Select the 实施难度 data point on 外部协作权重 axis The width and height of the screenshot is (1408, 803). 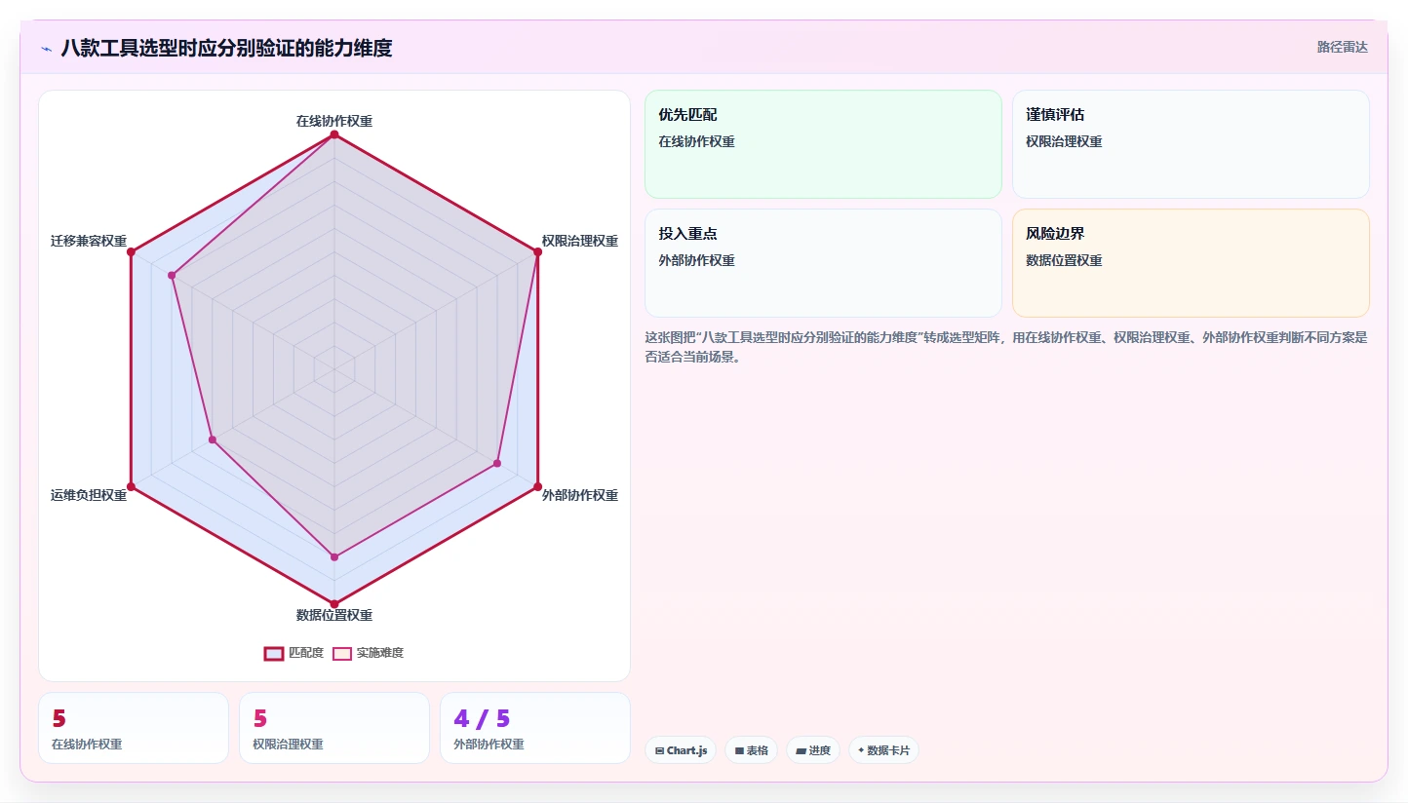pyautogui.click(x=497, y=463)
